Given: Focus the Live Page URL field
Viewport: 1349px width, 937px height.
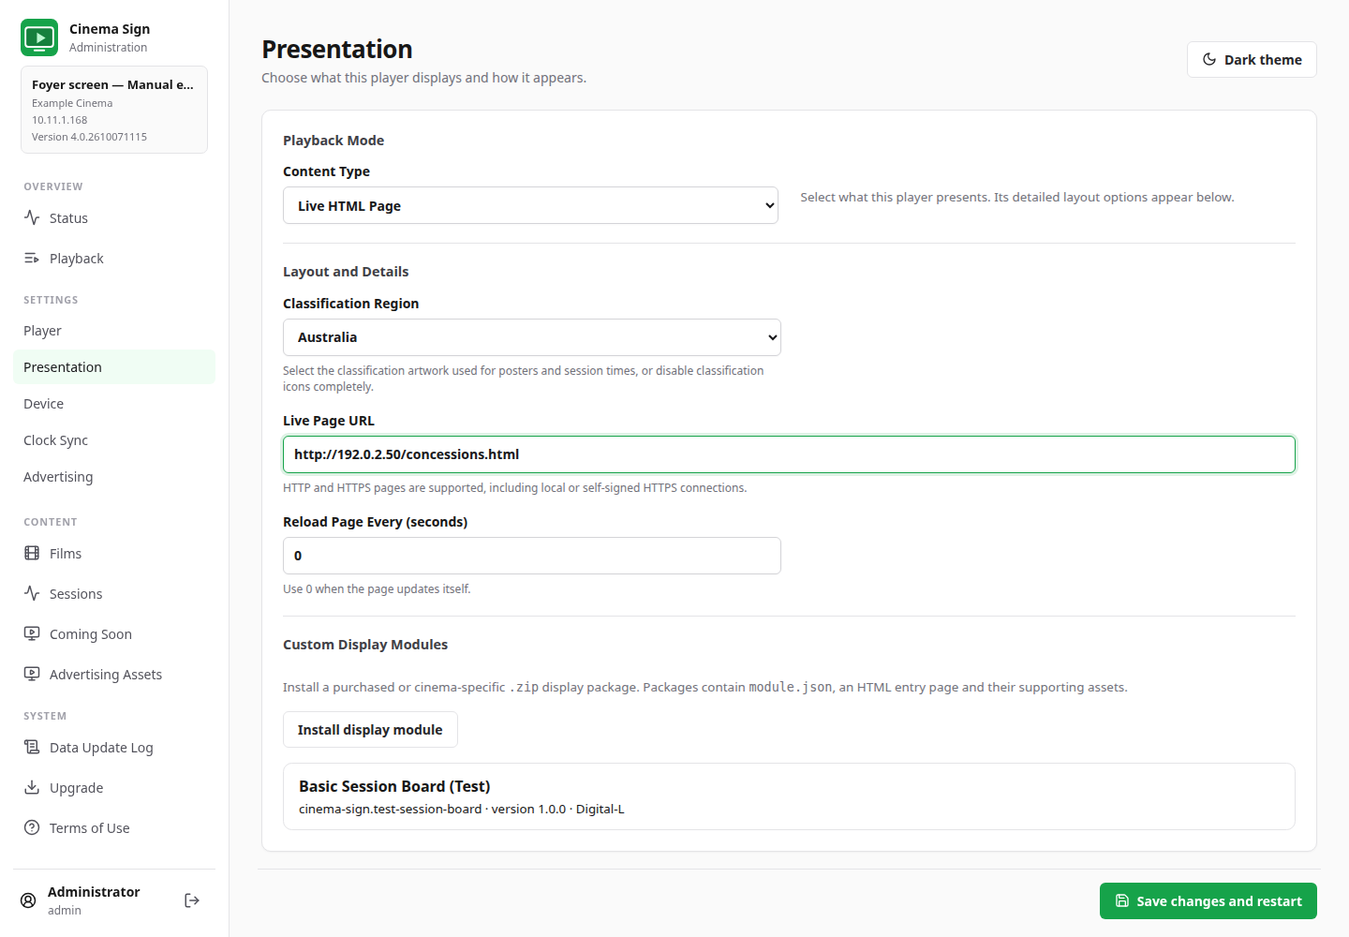Looking at the screenshot, I should [789, 454].
